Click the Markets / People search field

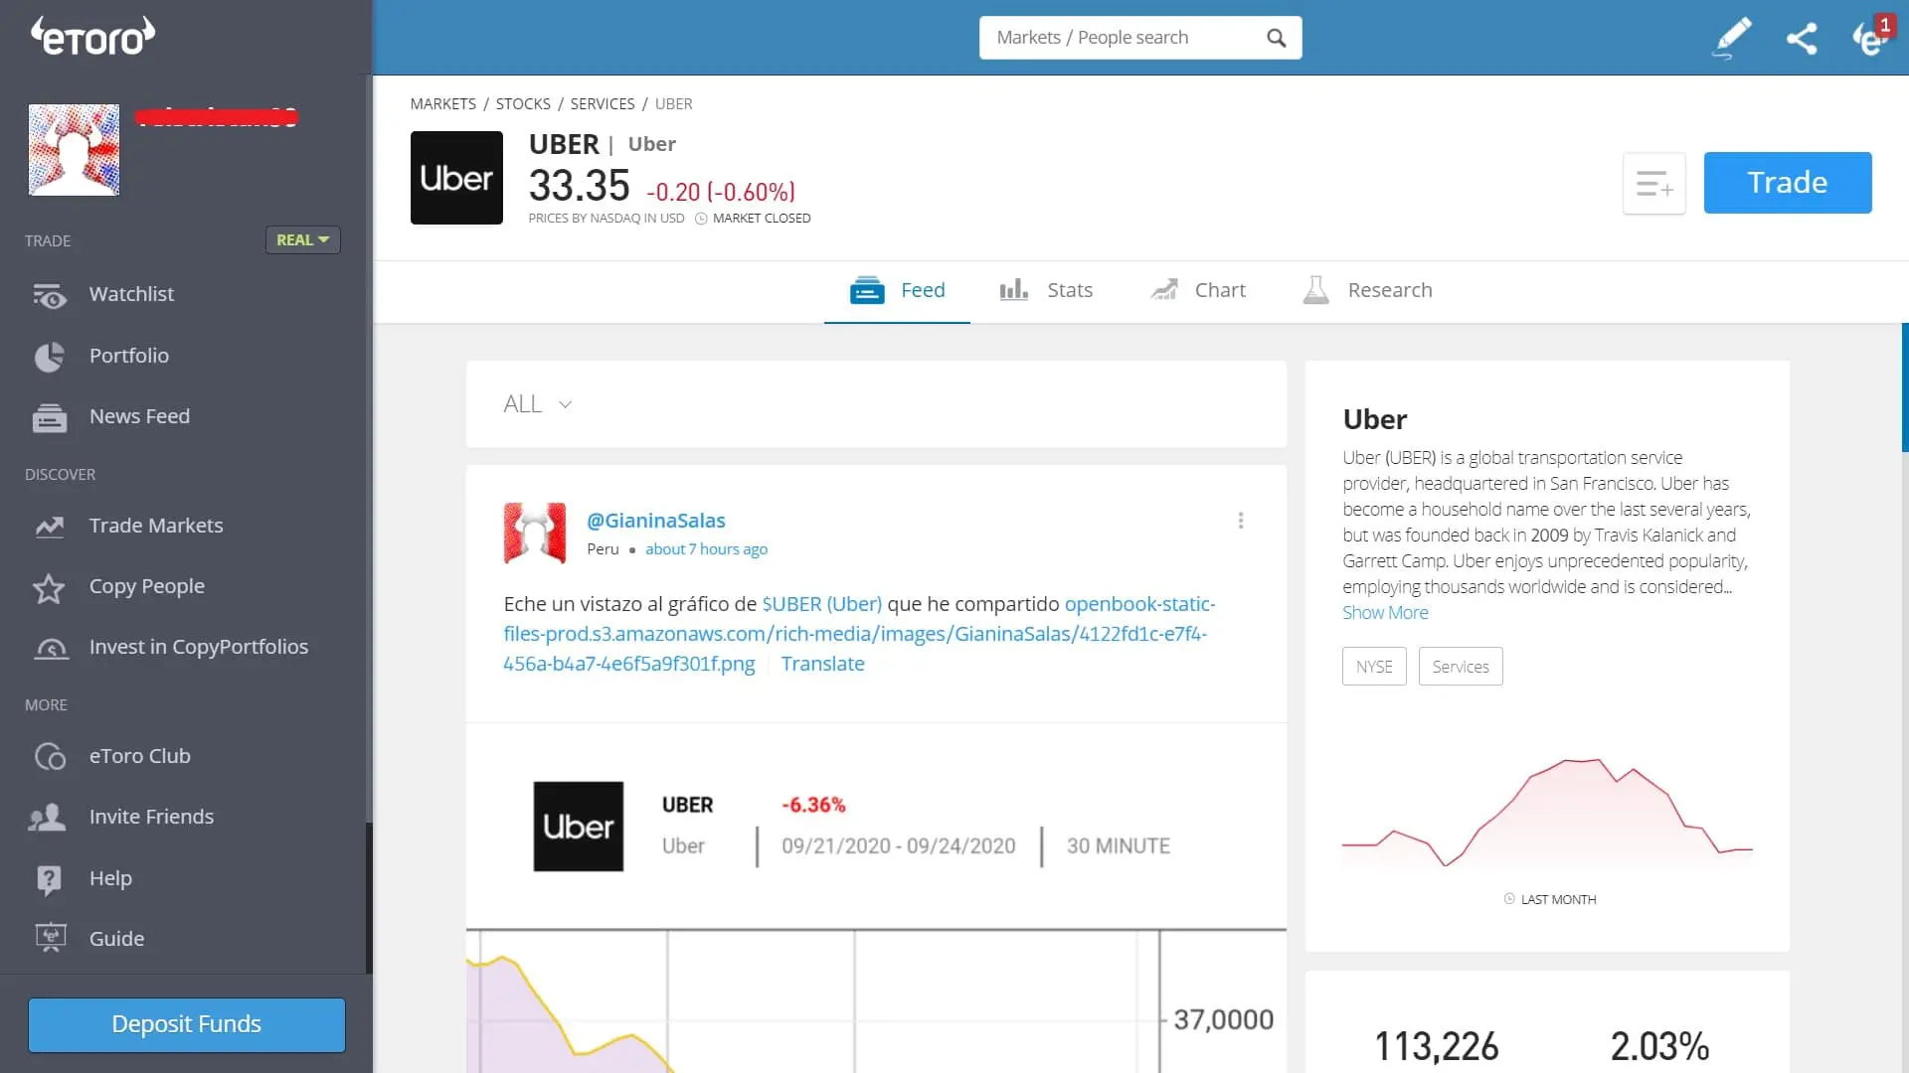coord(1140,38)
